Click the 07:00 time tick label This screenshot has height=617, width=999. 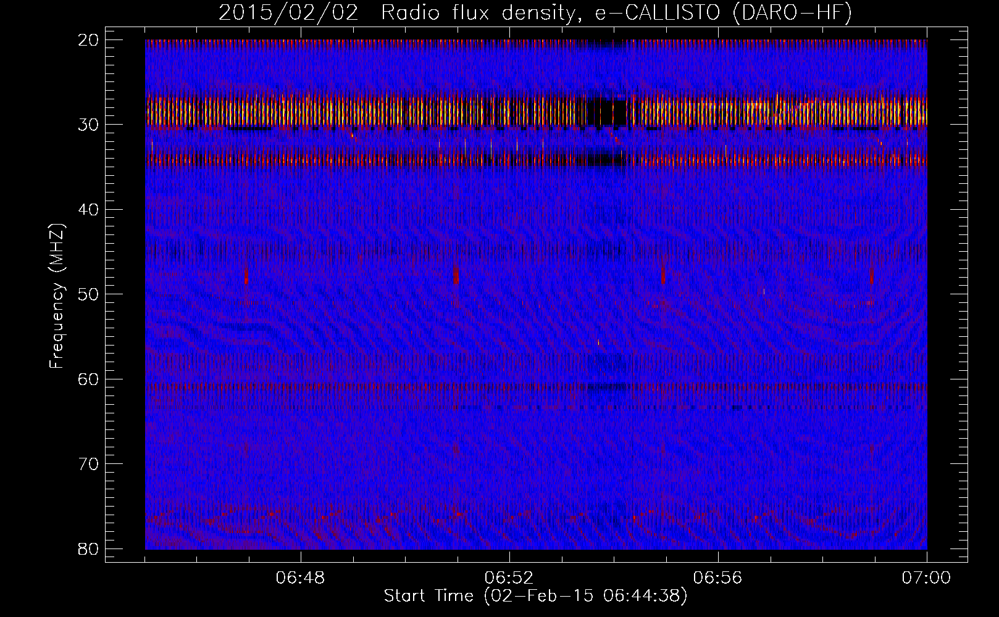[x=927, y=579]
